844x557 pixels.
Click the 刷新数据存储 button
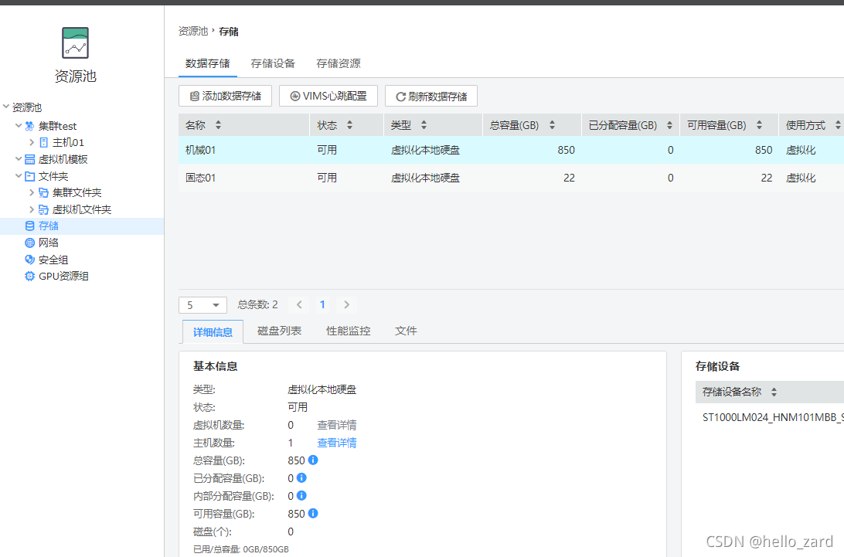[431, 97]
